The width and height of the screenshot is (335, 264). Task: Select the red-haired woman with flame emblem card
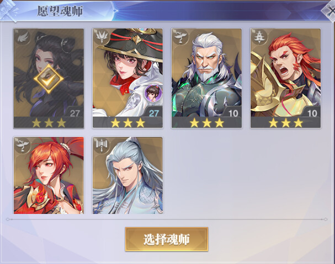pyautogui.click(x=49, y=175)
